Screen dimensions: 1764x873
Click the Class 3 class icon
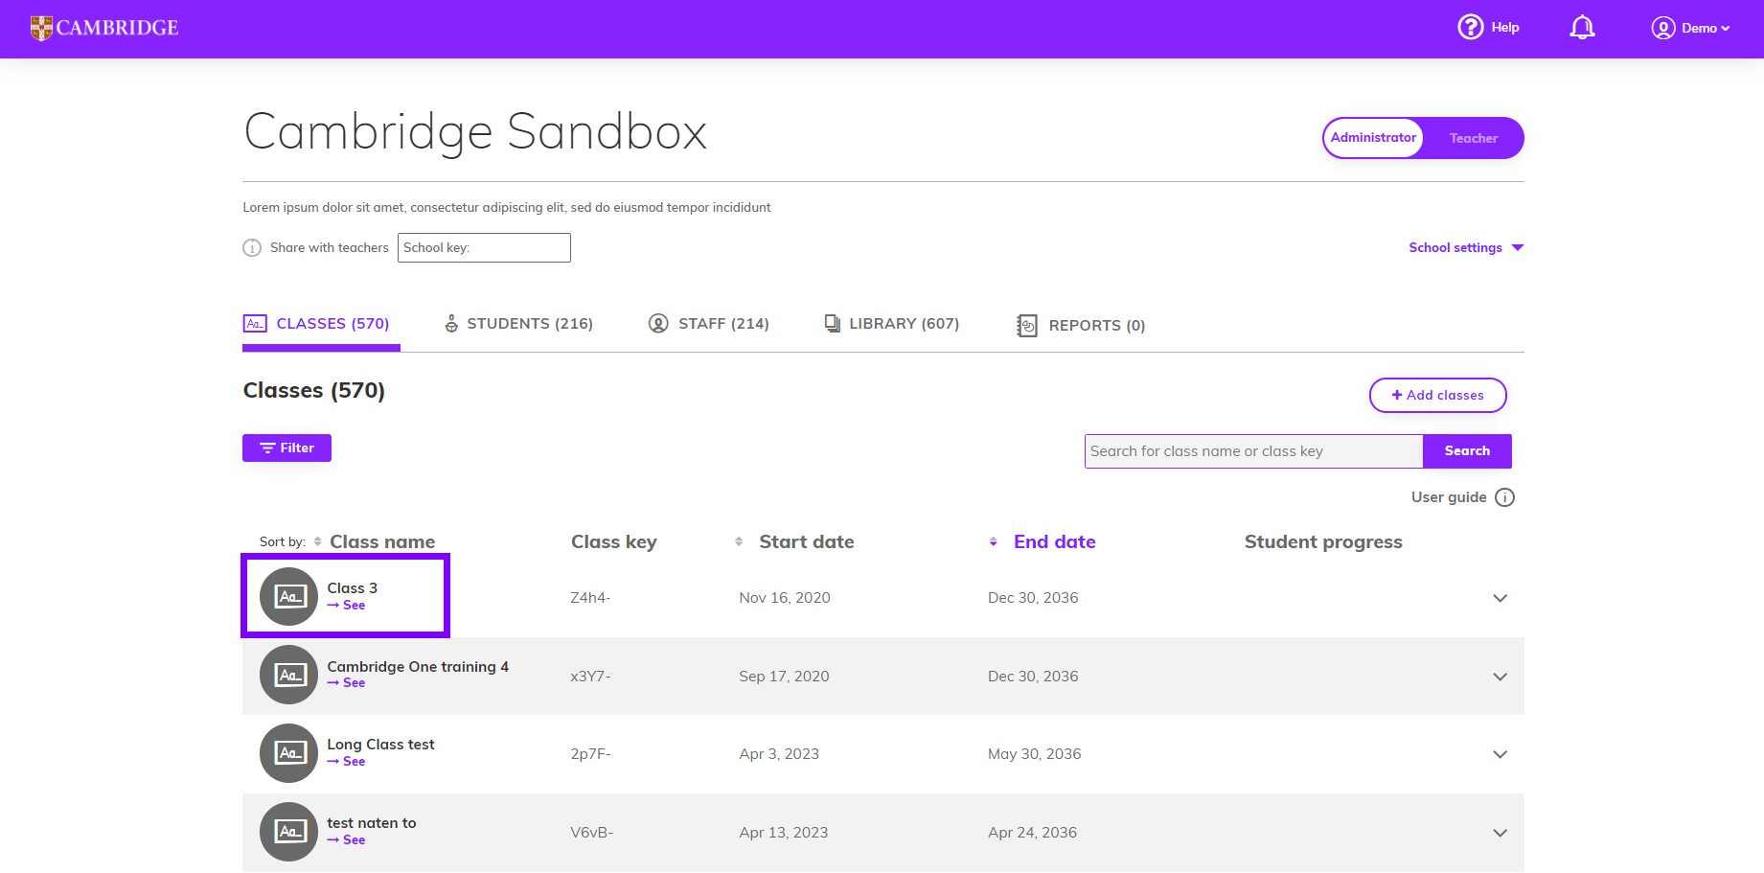pyautogui.click(x=288, y=597)
